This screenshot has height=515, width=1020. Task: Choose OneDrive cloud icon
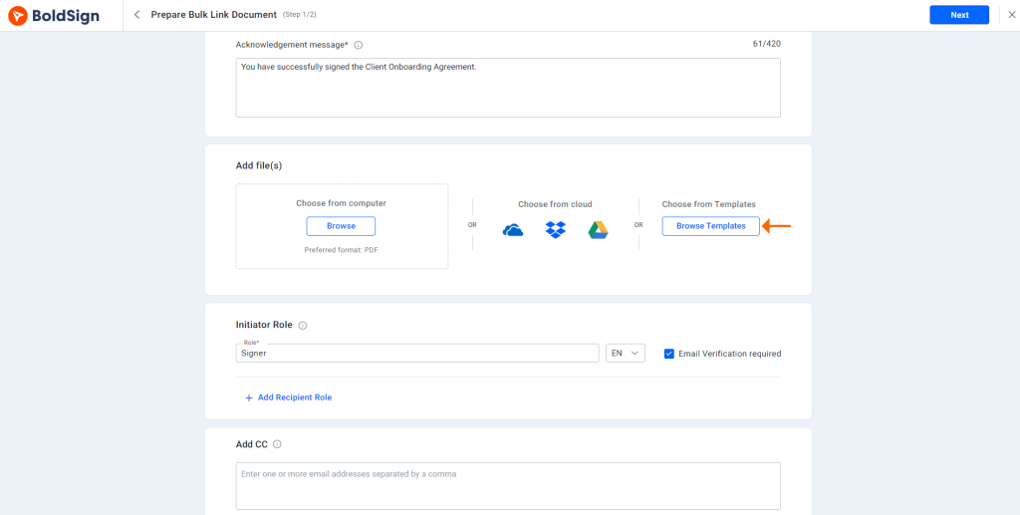pyautogui.click(x=513, y=230)
